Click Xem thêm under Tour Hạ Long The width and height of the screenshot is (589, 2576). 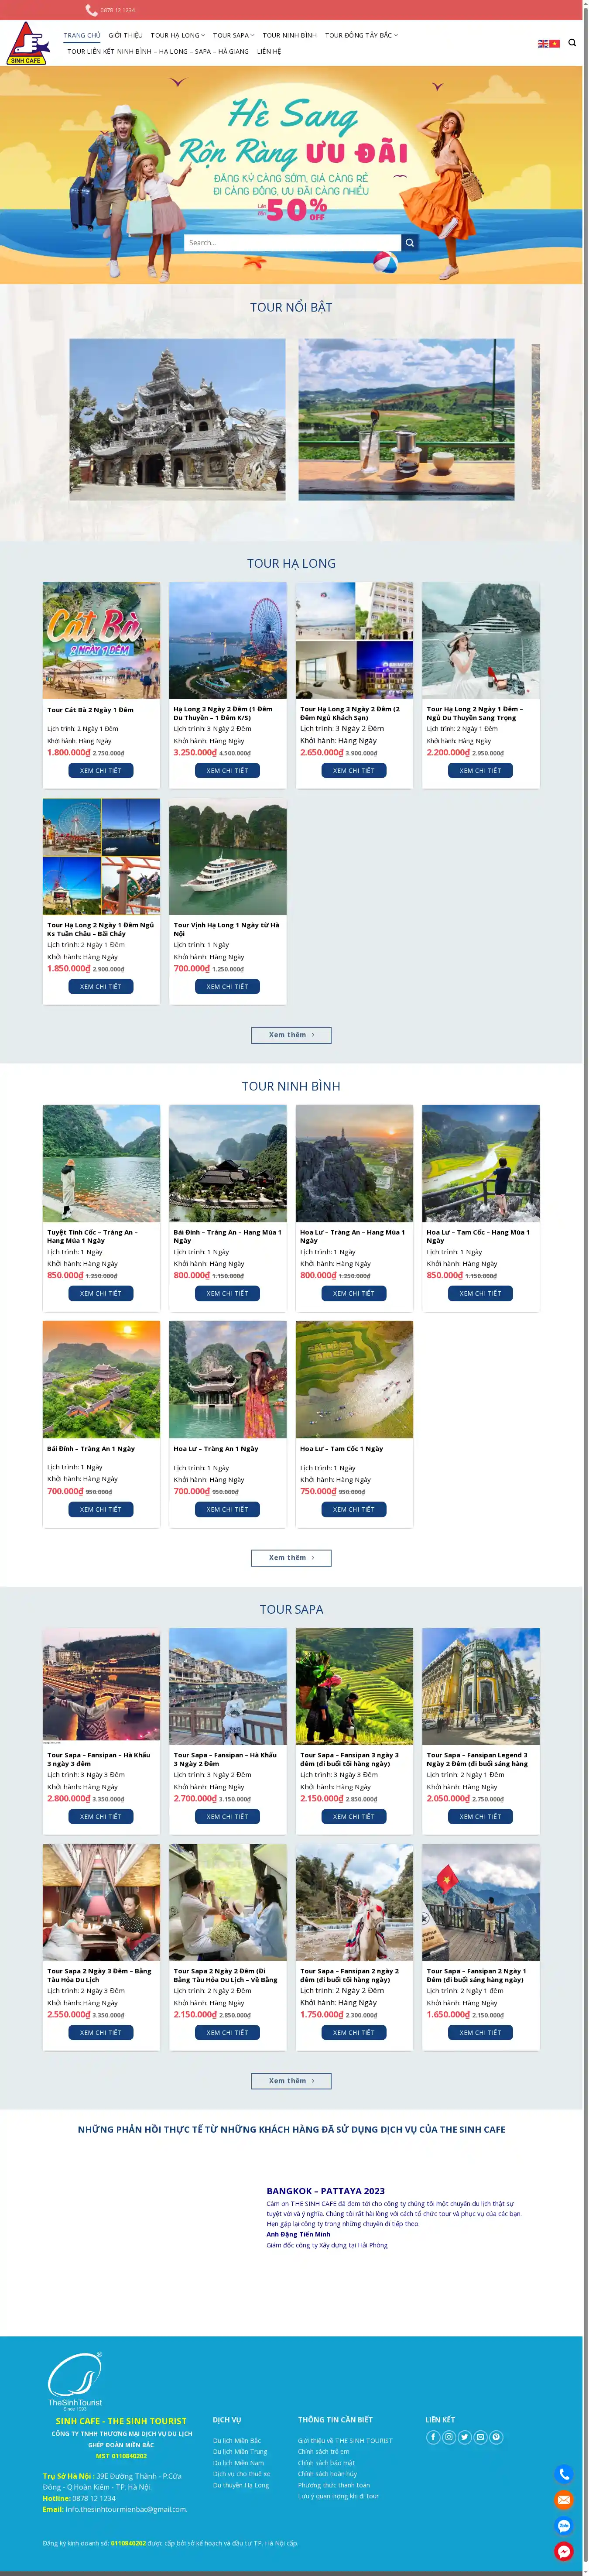tap(291, 1035)
